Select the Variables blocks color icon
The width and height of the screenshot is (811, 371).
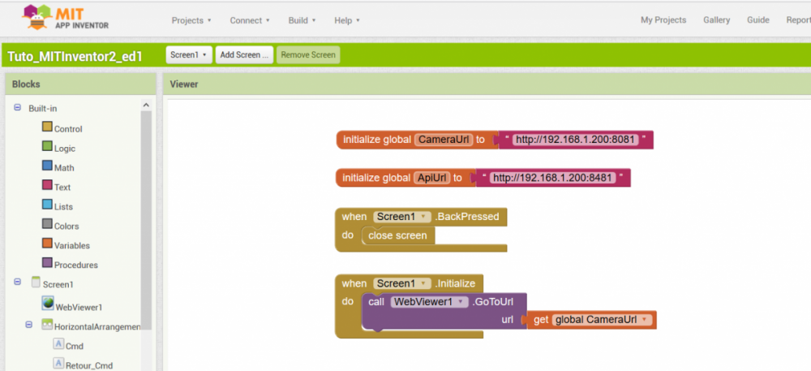[47, 244]
